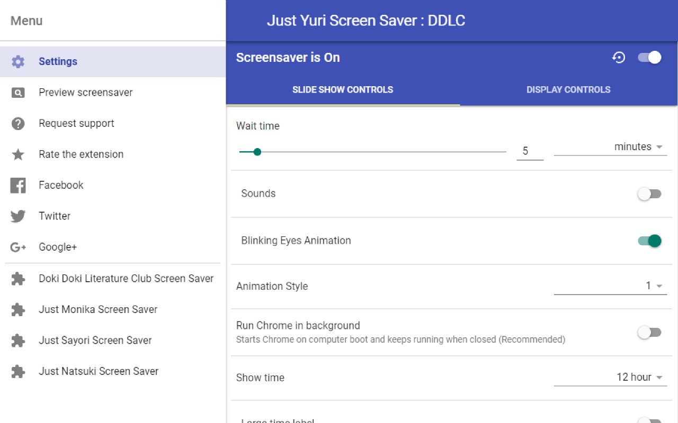This screenshot has height=423, width=678.
Task: Click the Google+ icon
Action: pyautogui.click(x=18, y=247)
